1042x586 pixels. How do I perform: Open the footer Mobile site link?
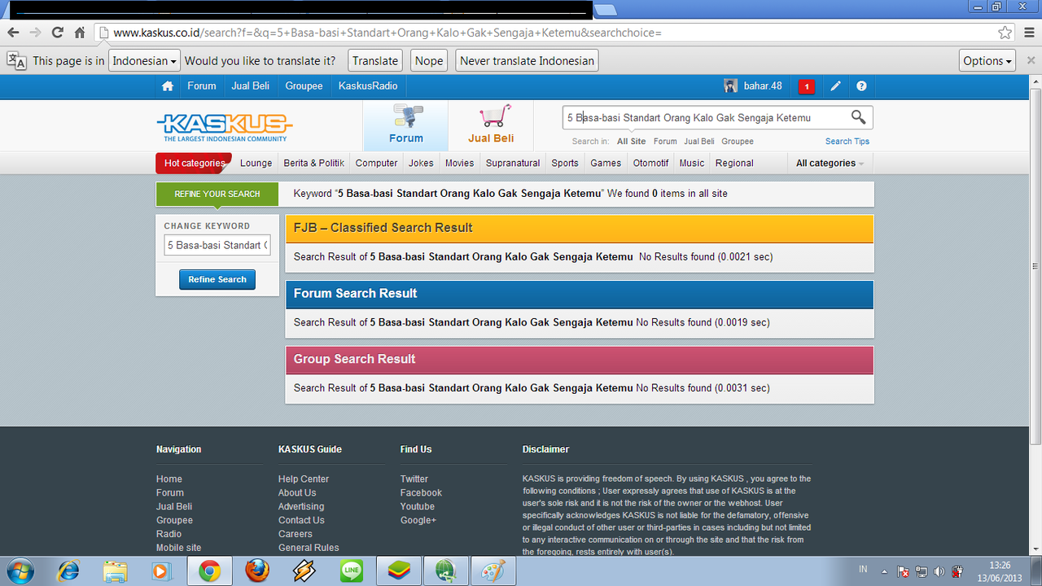tap(178, 548)
